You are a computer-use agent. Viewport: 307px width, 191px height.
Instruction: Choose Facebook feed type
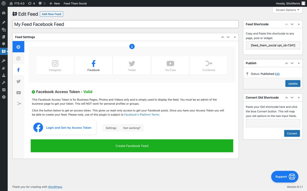[x=94, y=65]
